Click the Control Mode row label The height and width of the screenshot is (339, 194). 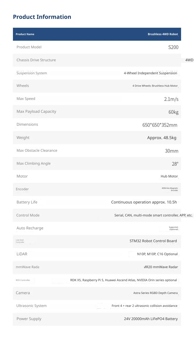pos(28,215)
